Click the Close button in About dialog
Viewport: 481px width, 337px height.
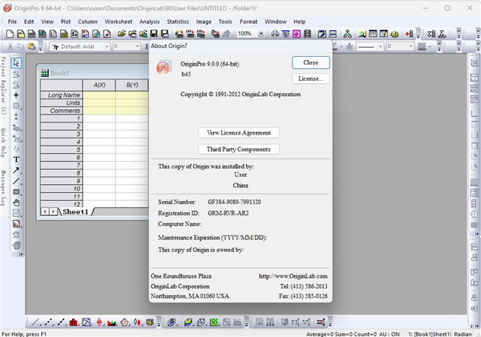tap(310, 62)
